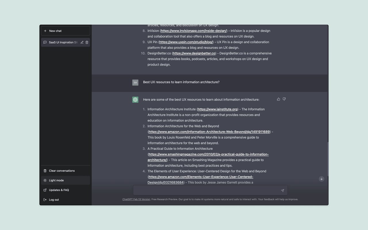The width and height of the screenshot is (368, 230).
Task: Click 'A Practical Guide to Information Architecture' title
Action: pyautogui.click(x=180, y=149)
